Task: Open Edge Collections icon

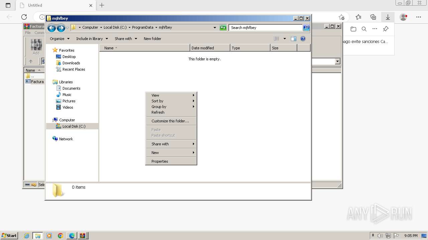Action: [x=373, y=17]
